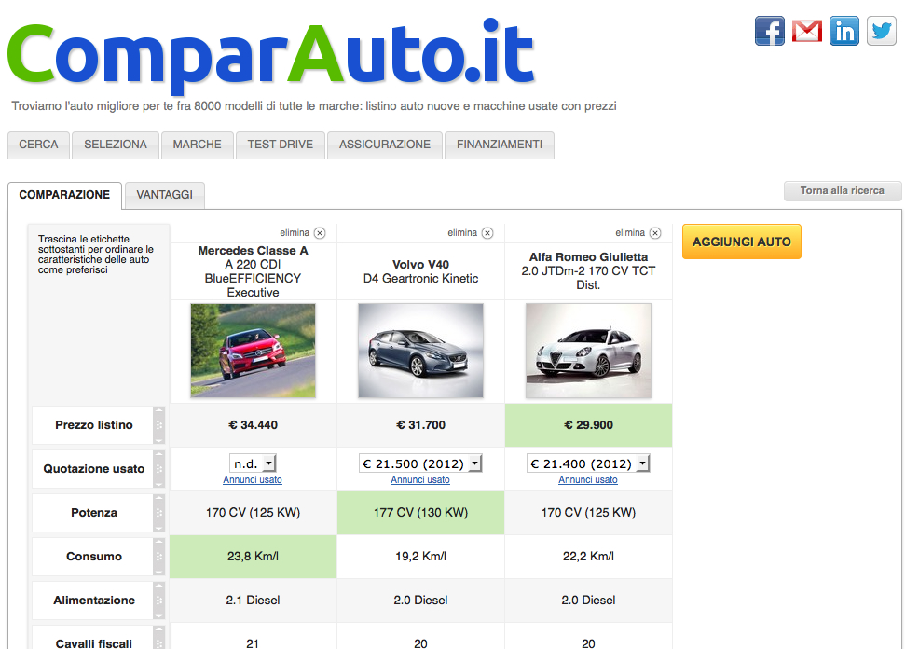
Task: Grab the drag handle of Consumo row
Action: 158,557
